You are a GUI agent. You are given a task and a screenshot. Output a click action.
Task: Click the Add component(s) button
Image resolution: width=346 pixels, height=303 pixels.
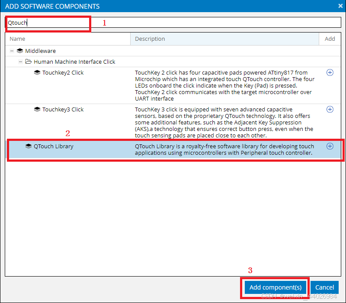tap(276, 287)
